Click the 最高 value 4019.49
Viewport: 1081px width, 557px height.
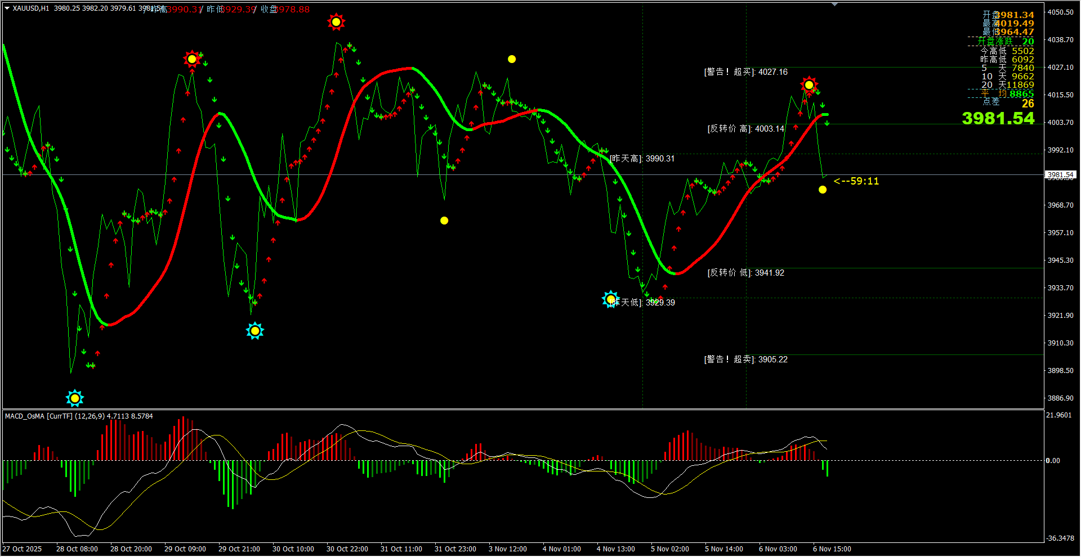pyautogui.click(x=1015, y=24)
